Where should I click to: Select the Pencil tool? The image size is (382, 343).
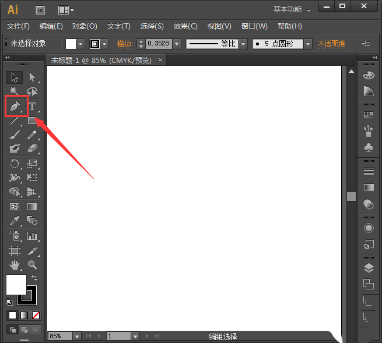click(32, 135)
